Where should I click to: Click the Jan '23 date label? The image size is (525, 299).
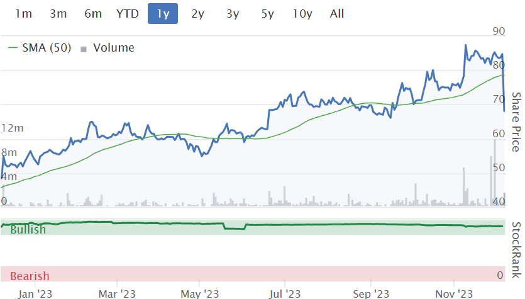pyautogui.click(x=35, y=294)
